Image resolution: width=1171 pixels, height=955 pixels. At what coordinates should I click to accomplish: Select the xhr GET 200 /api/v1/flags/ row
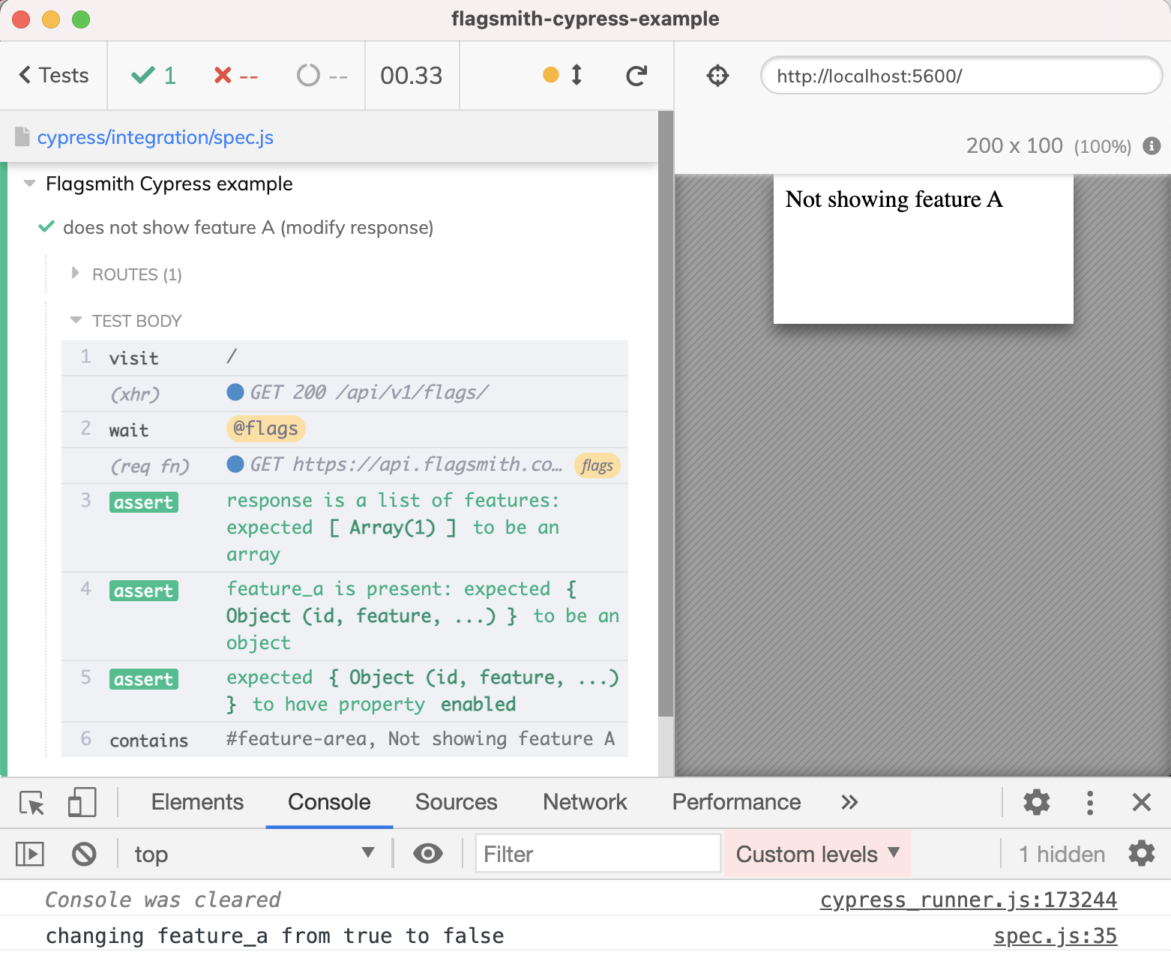click(345, 394)
